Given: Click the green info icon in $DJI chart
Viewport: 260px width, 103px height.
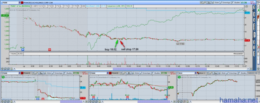Looking at the screenshot, I should (x=180, y=77).
